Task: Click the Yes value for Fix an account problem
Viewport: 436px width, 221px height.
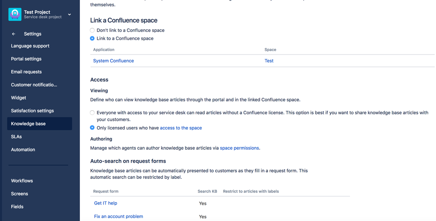Action: click(x=203, y=217)
